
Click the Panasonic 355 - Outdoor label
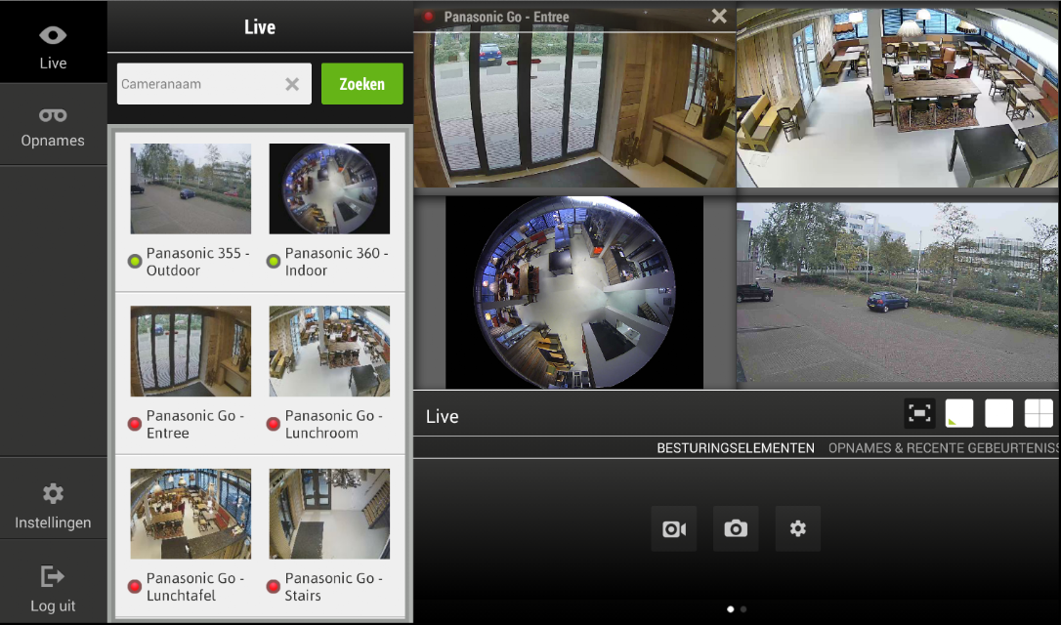click(197, 262)
